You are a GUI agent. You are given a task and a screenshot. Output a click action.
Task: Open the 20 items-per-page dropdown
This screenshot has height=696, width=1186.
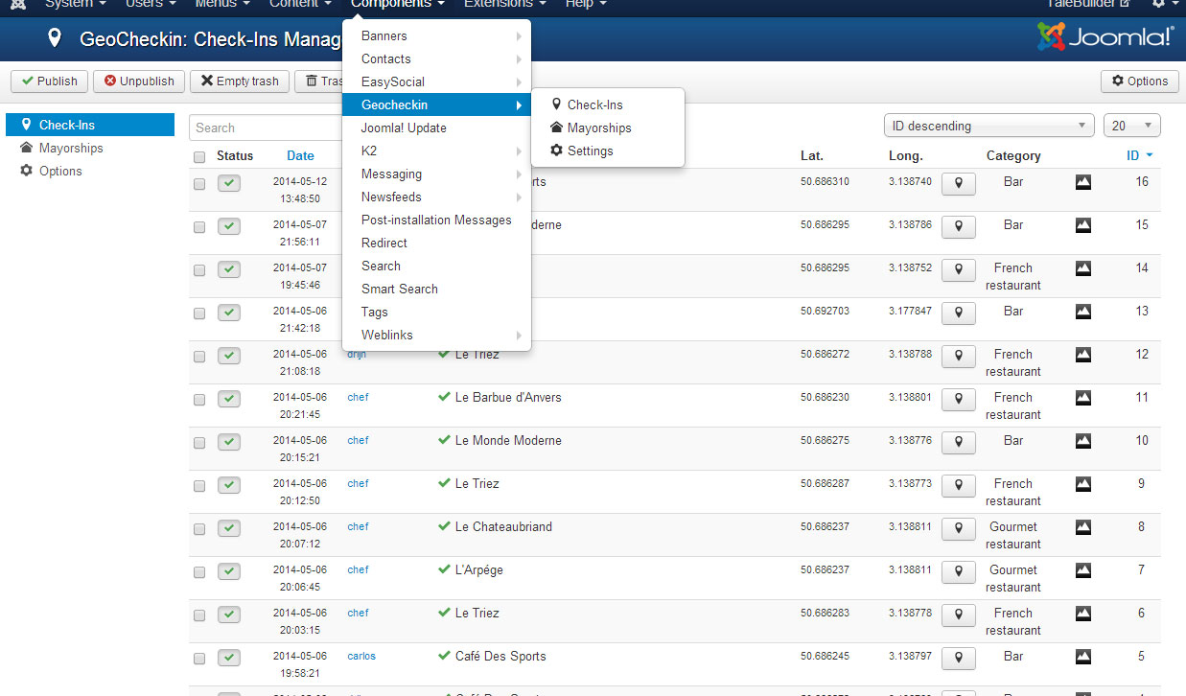tap(1132, 126)
